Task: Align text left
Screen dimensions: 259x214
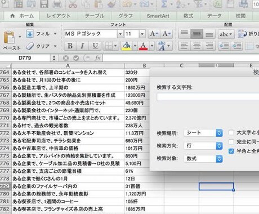Action: [184, 46]
